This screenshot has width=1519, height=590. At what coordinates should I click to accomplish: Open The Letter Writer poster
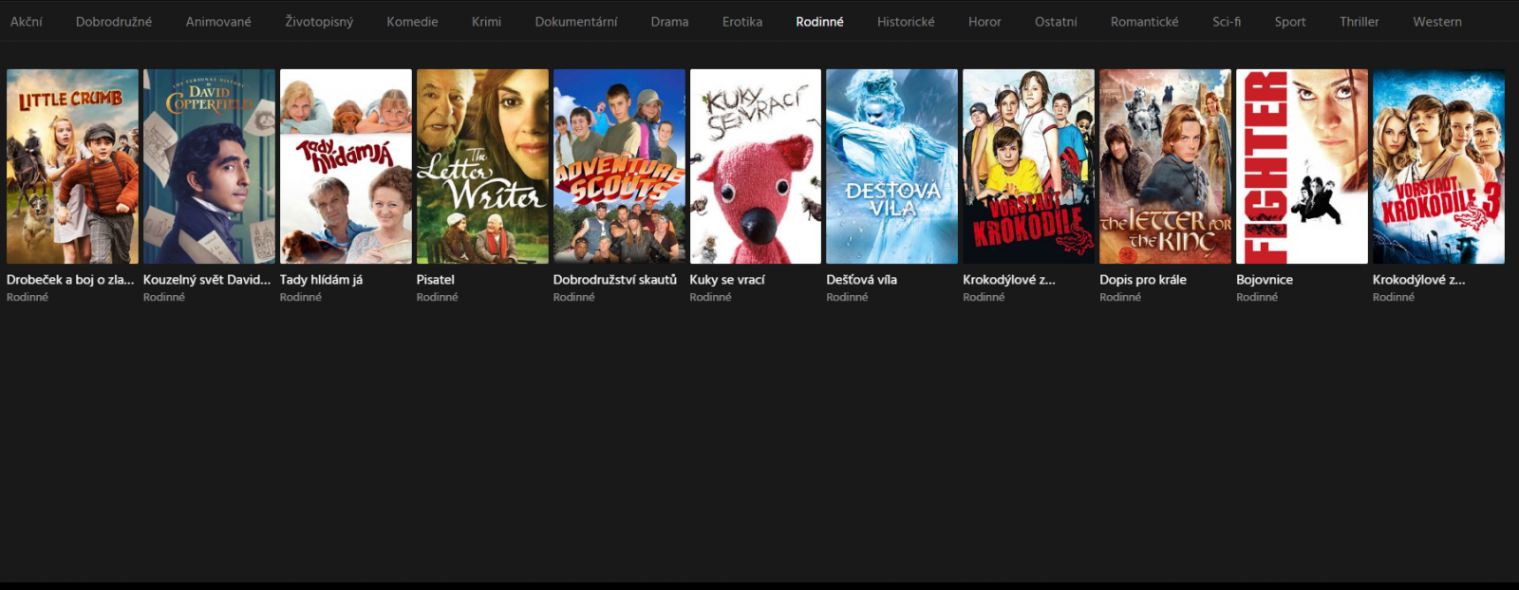pos(482,166)
